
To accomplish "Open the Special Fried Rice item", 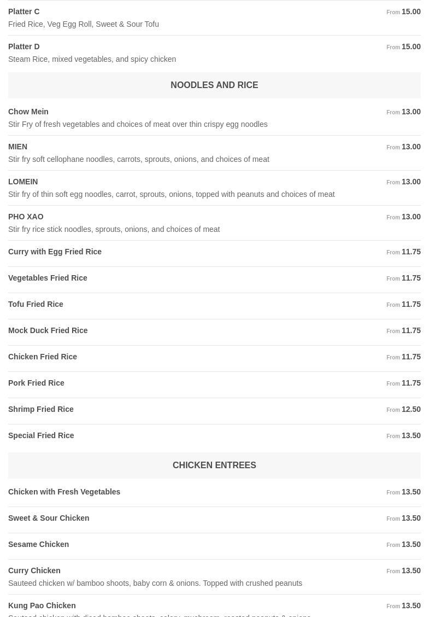I will (x=41, y=435).
